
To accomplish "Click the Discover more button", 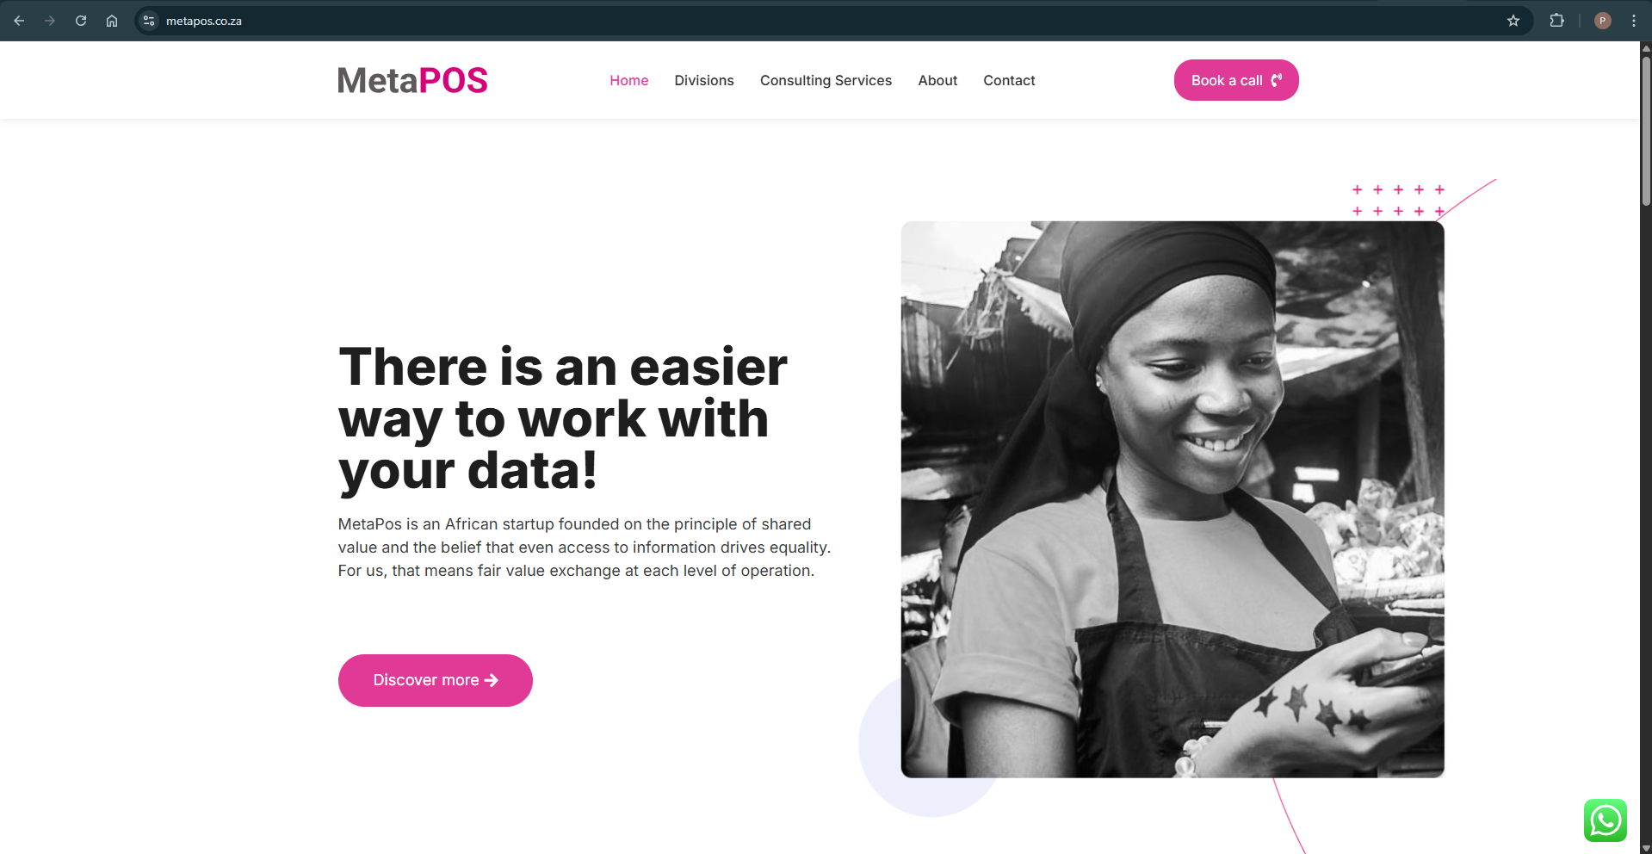I will pyautogui.click(x=436, y=680).
